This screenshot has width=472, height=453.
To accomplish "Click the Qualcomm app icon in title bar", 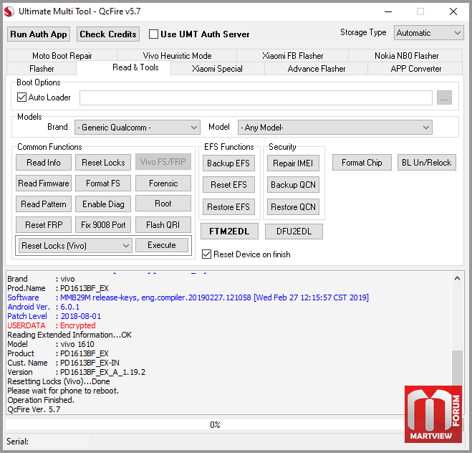I will tap(9, 11).
